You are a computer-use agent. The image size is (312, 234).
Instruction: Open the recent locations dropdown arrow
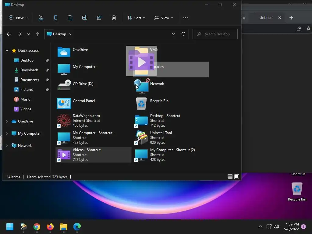point(29,34)
